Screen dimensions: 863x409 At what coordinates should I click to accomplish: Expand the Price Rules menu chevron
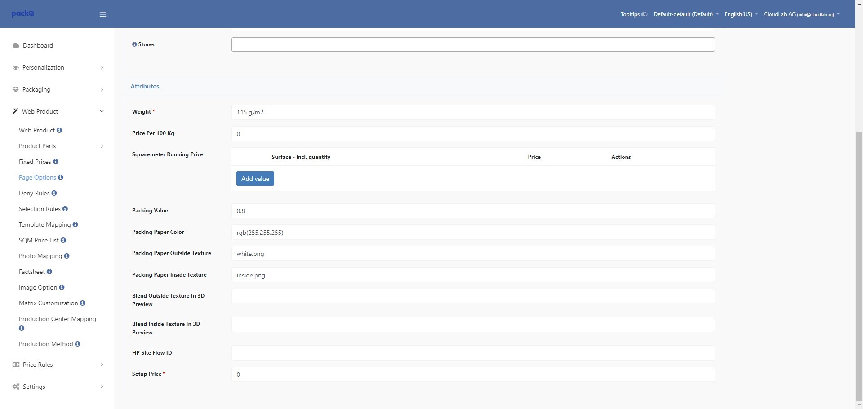(x=102, y=365)
